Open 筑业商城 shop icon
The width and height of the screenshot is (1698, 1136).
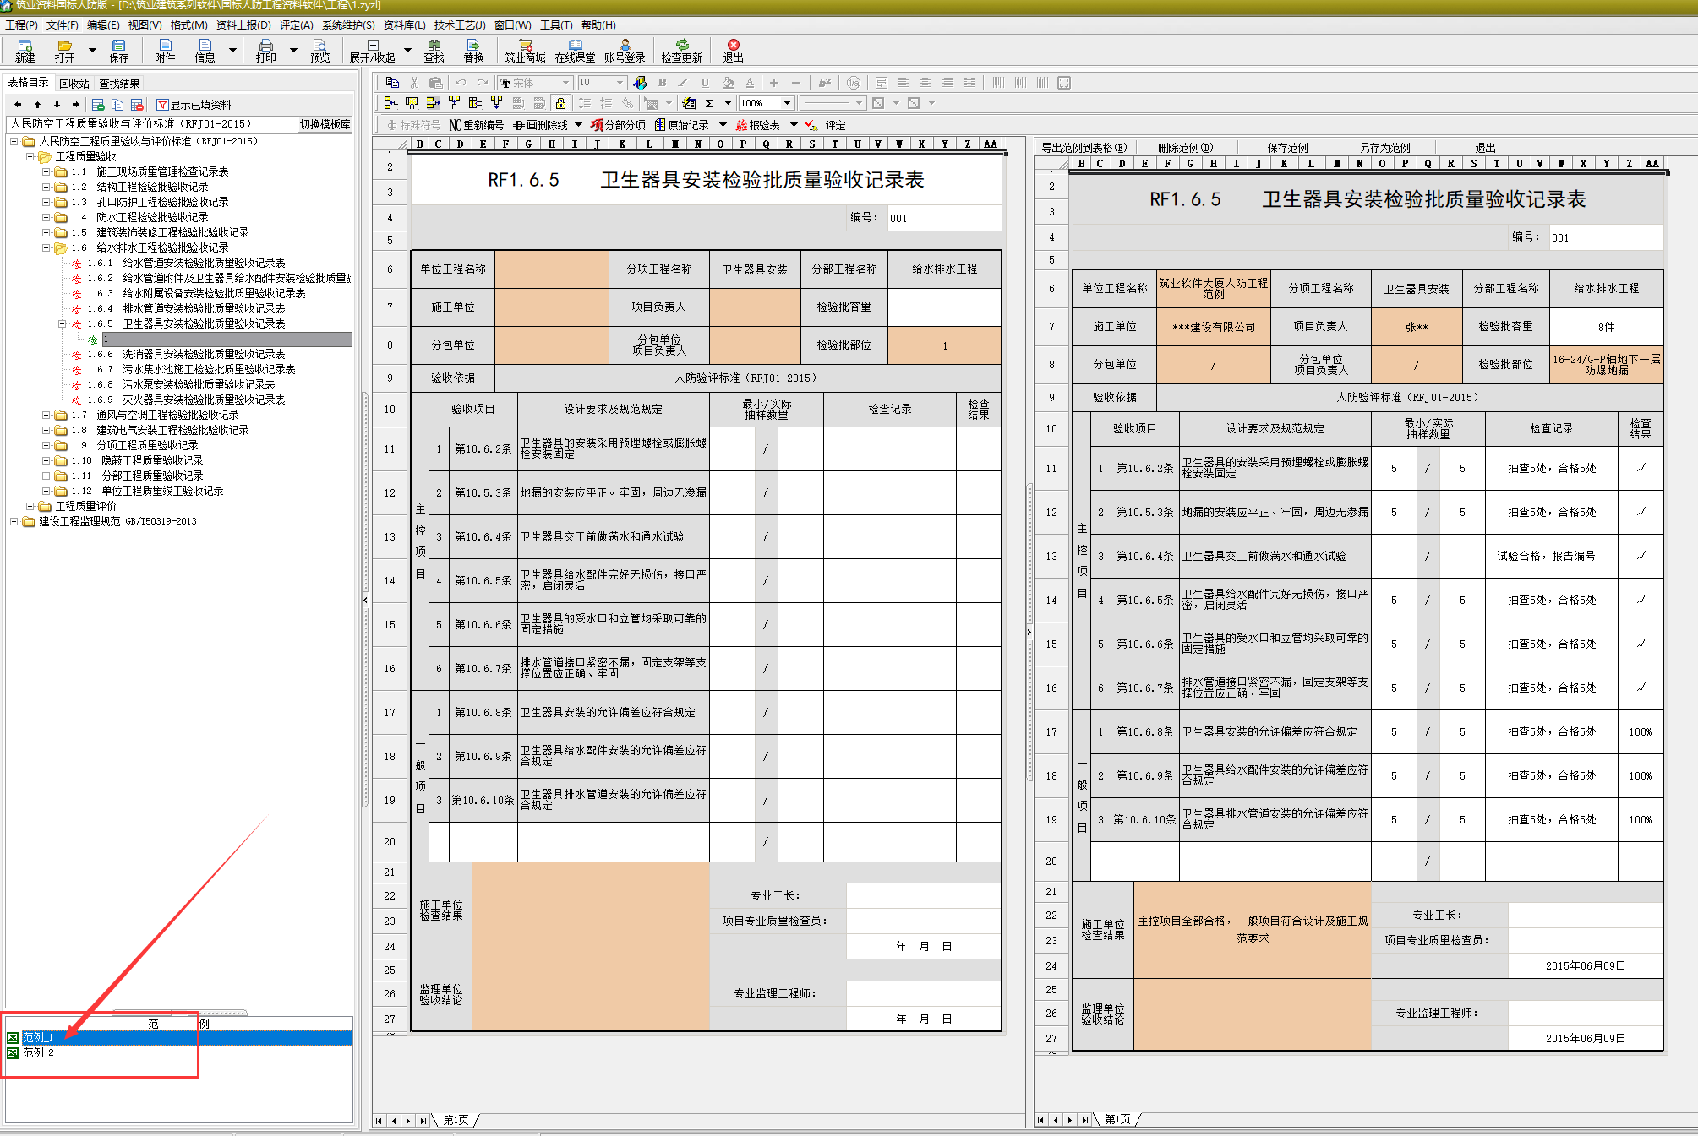525,51
